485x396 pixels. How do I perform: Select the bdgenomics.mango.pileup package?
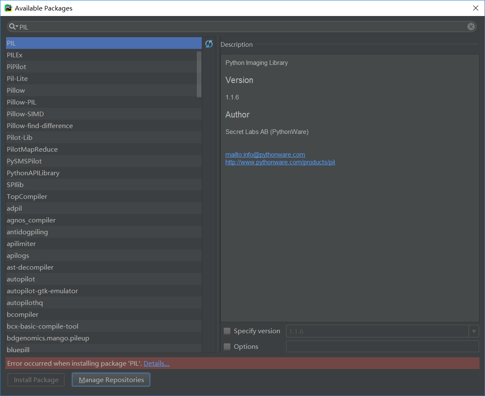click(x=104, y=338)
